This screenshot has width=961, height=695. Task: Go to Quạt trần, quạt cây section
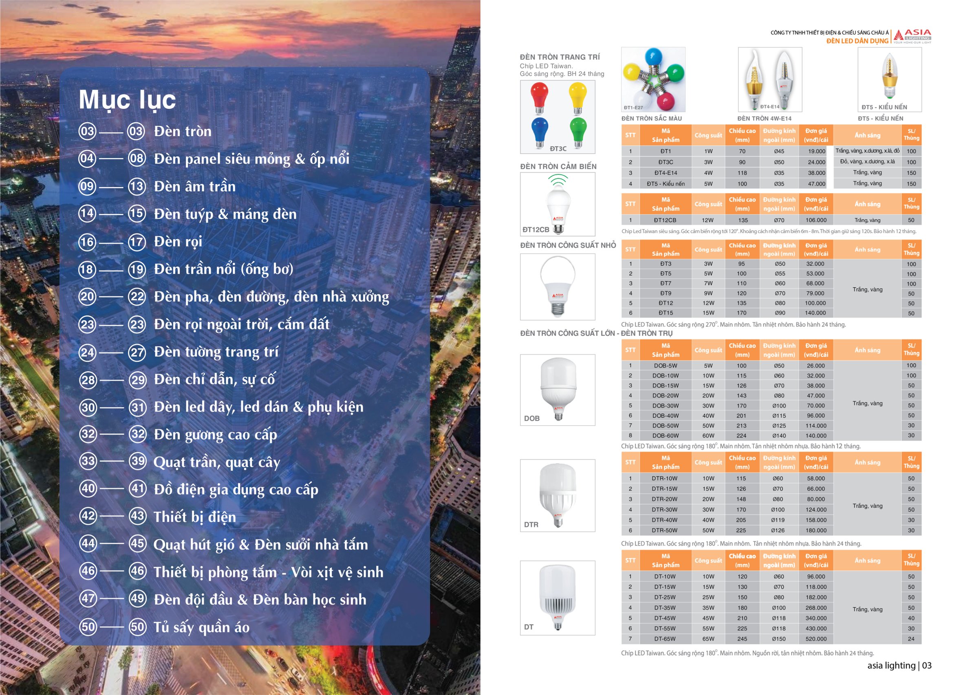216,461
